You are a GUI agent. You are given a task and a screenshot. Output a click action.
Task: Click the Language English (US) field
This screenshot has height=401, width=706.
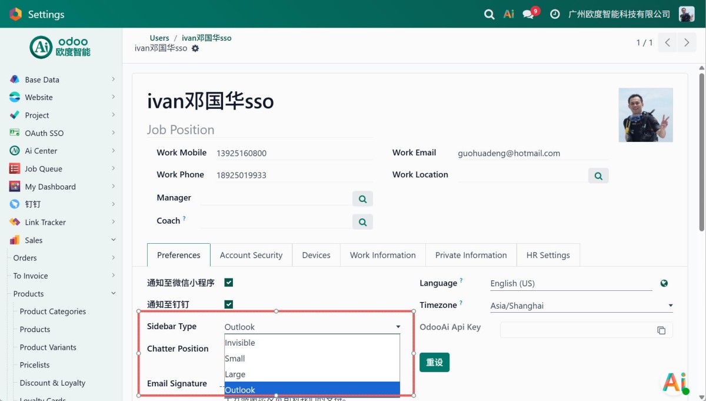point(571,283)
